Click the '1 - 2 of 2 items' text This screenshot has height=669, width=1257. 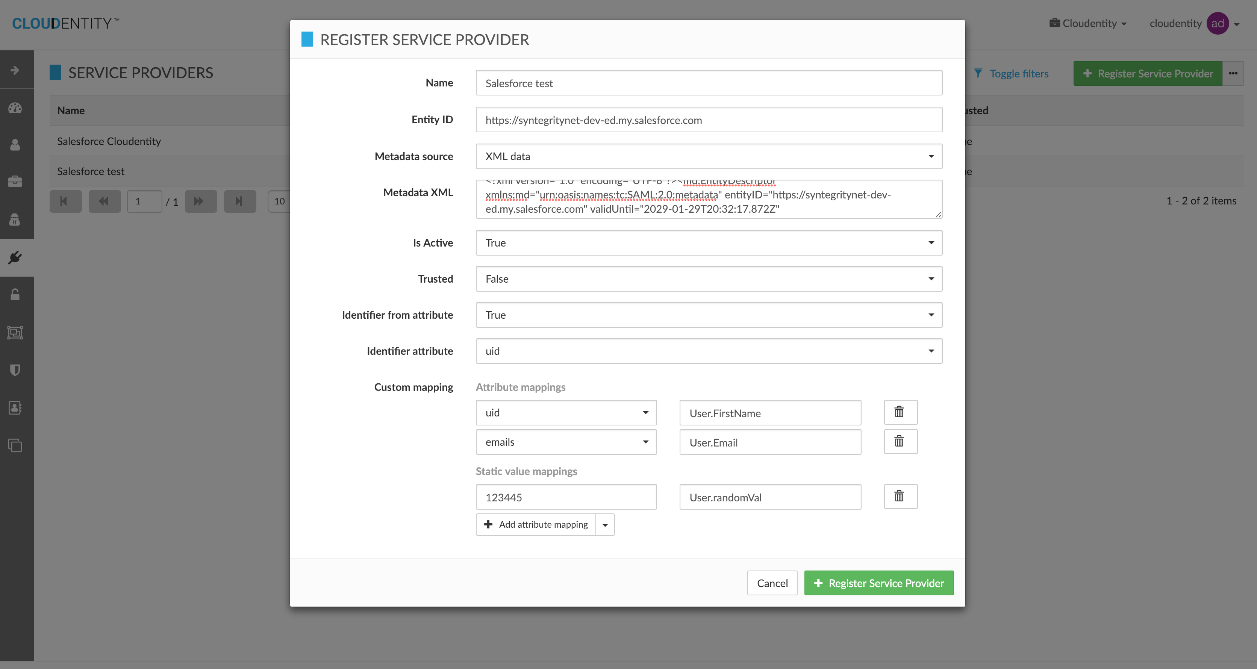pos(1201,201)
